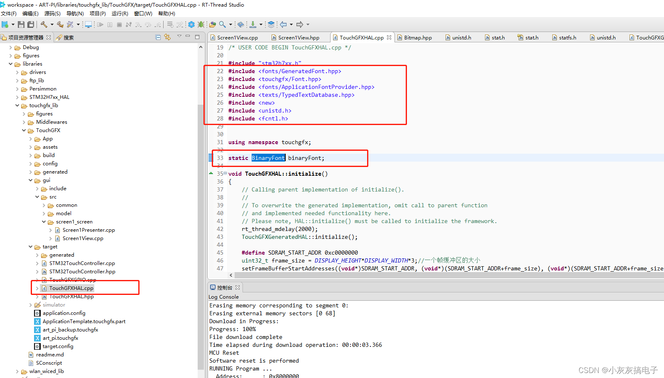Click the Open Element toolbar icon
This screenshot has width=664, height=378.
tap(213, 25)
